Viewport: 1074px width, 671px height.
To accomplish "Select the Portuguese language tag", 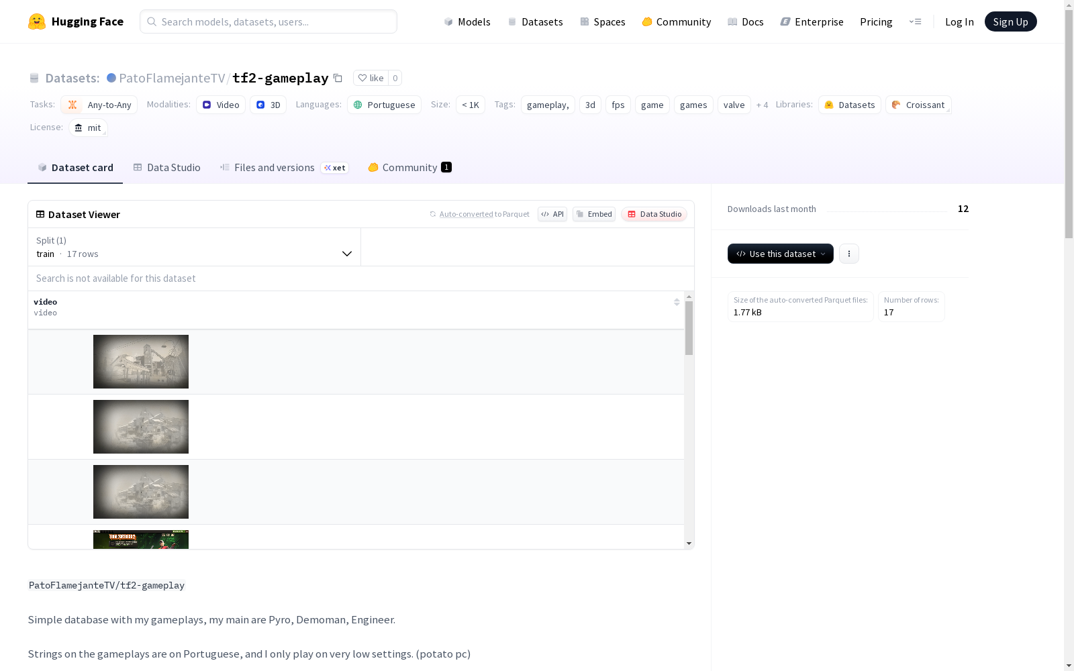I will [384, 105].
